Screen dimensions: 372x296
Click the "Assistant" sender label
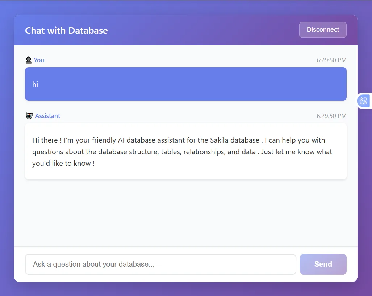pyautogui.click(x=48, y=116)
